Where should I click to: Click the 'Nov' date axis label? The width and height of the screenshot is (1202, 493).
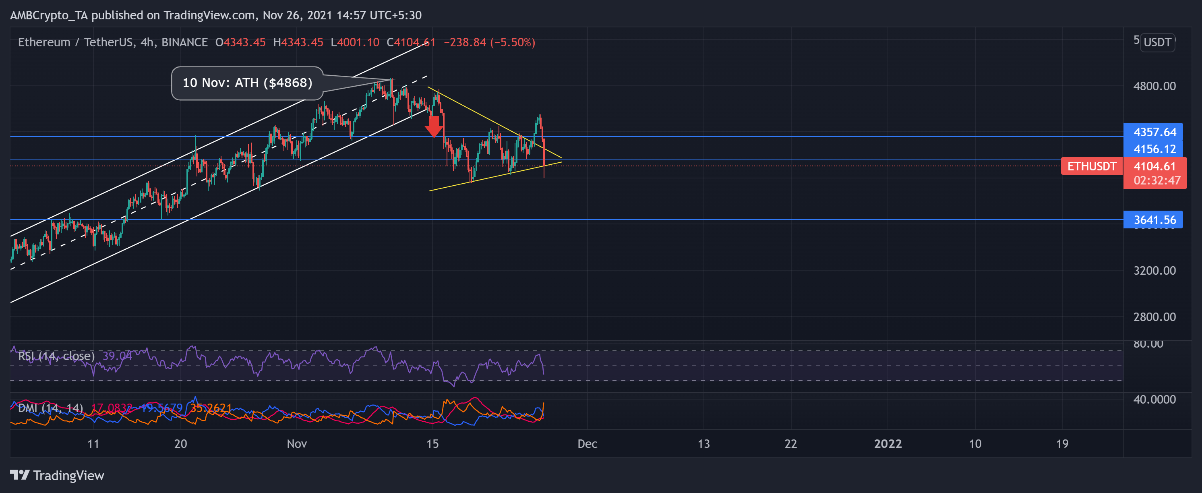tap(297, 443)
